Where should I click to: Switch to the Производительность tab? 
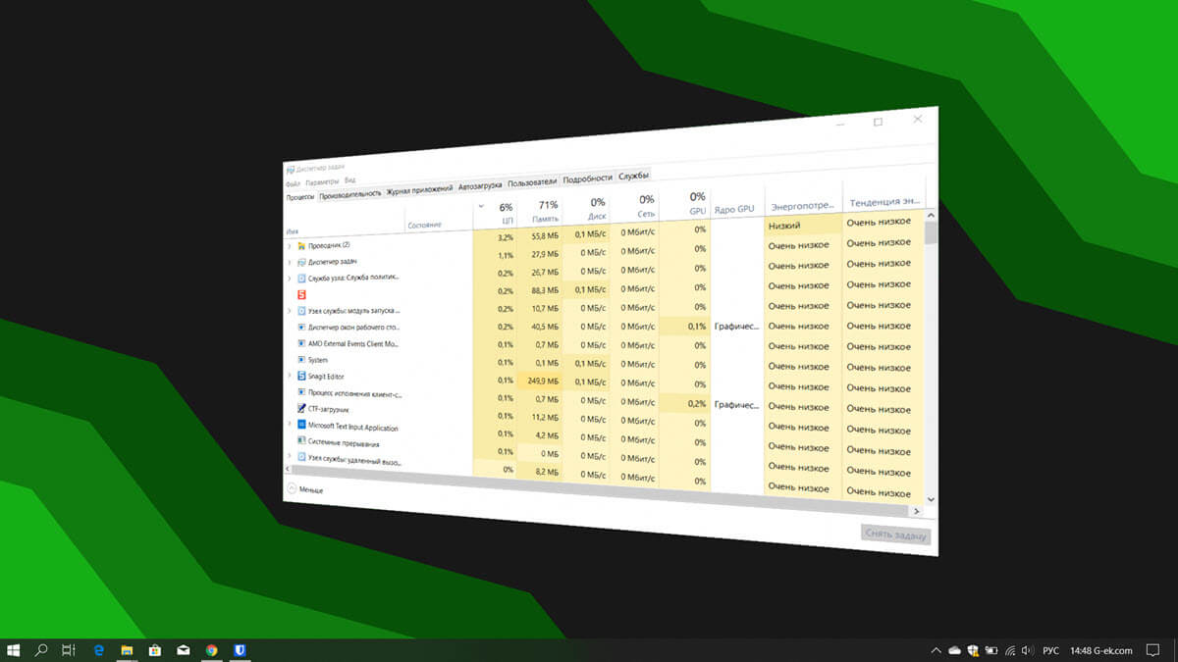coord(350,194)
